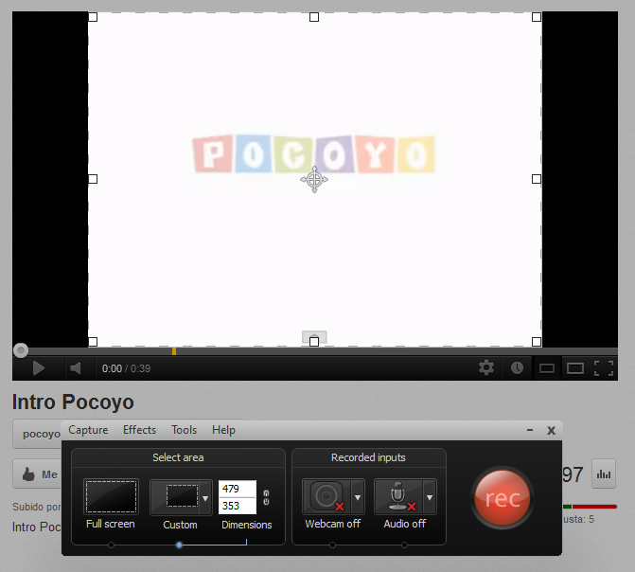Image resolution: width=635 pixels, height=572 pixels.
Task: Play the Intro Pocoyo video
Action: pos(39,368)
